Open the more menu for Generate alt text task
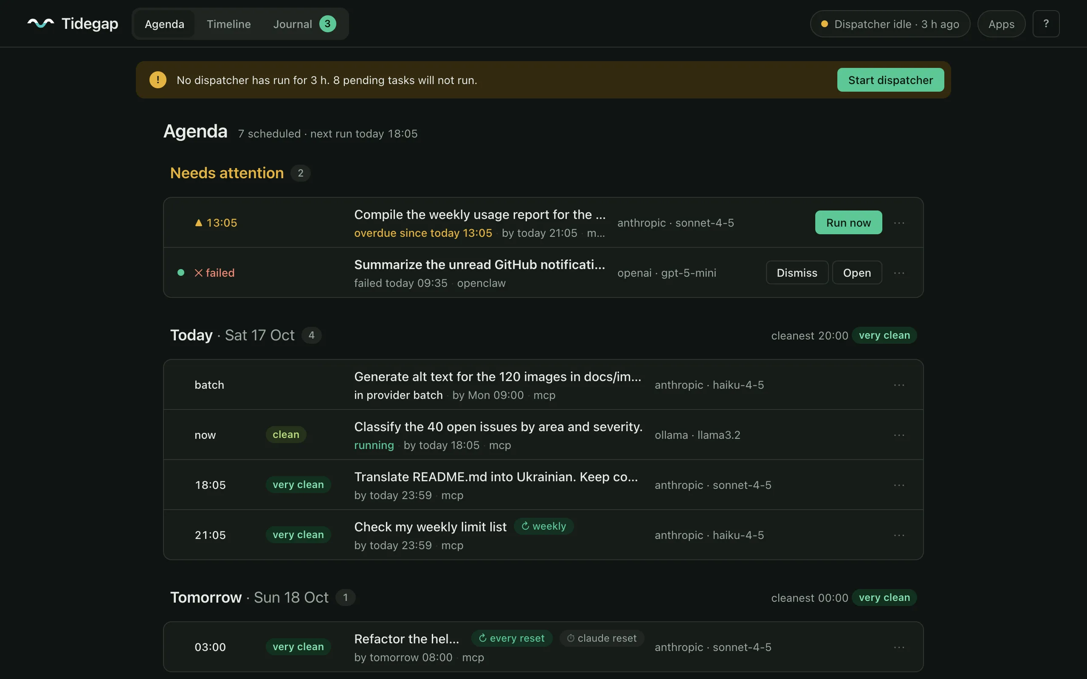Viewport: 1087px width, 679px height. click(x=899, y=385)
